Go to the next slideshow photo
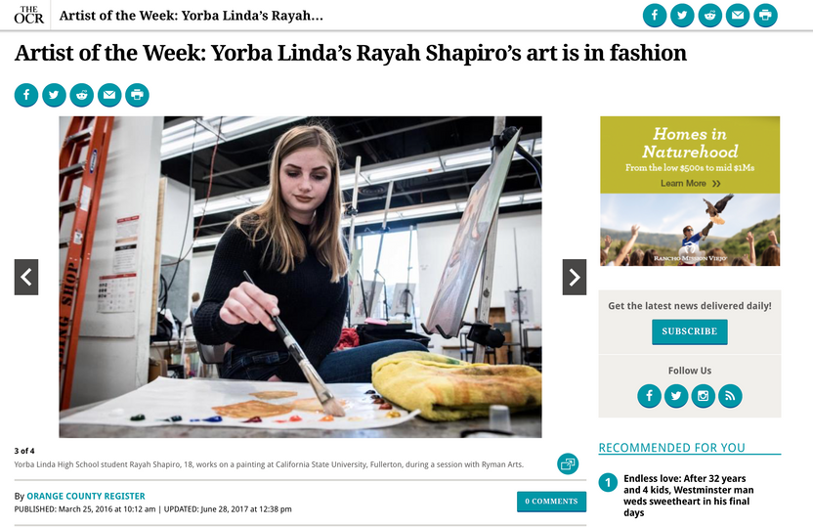Image resolution: width=813 pixels, height=527 pixels. click(575, 277)
